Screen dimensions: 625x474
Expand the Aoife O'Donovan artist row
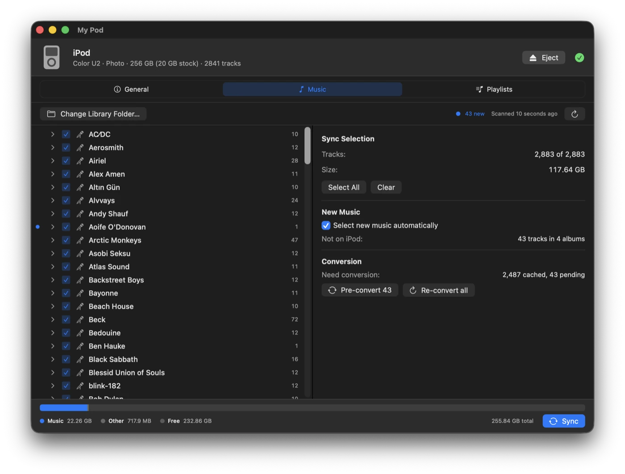pyautogui.click(x=53, y=227)
